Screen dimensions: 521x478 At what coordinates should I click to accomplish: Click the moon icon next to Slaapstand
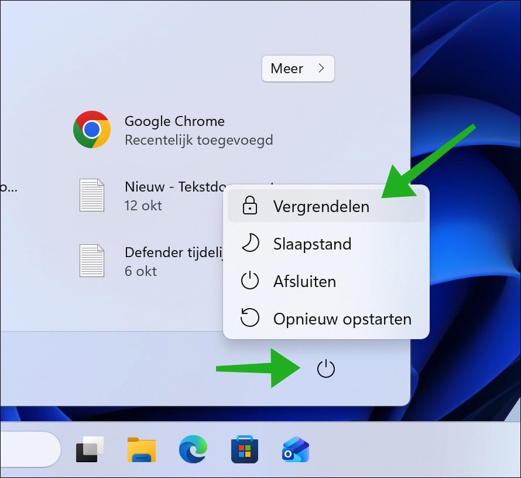(251, 244)
